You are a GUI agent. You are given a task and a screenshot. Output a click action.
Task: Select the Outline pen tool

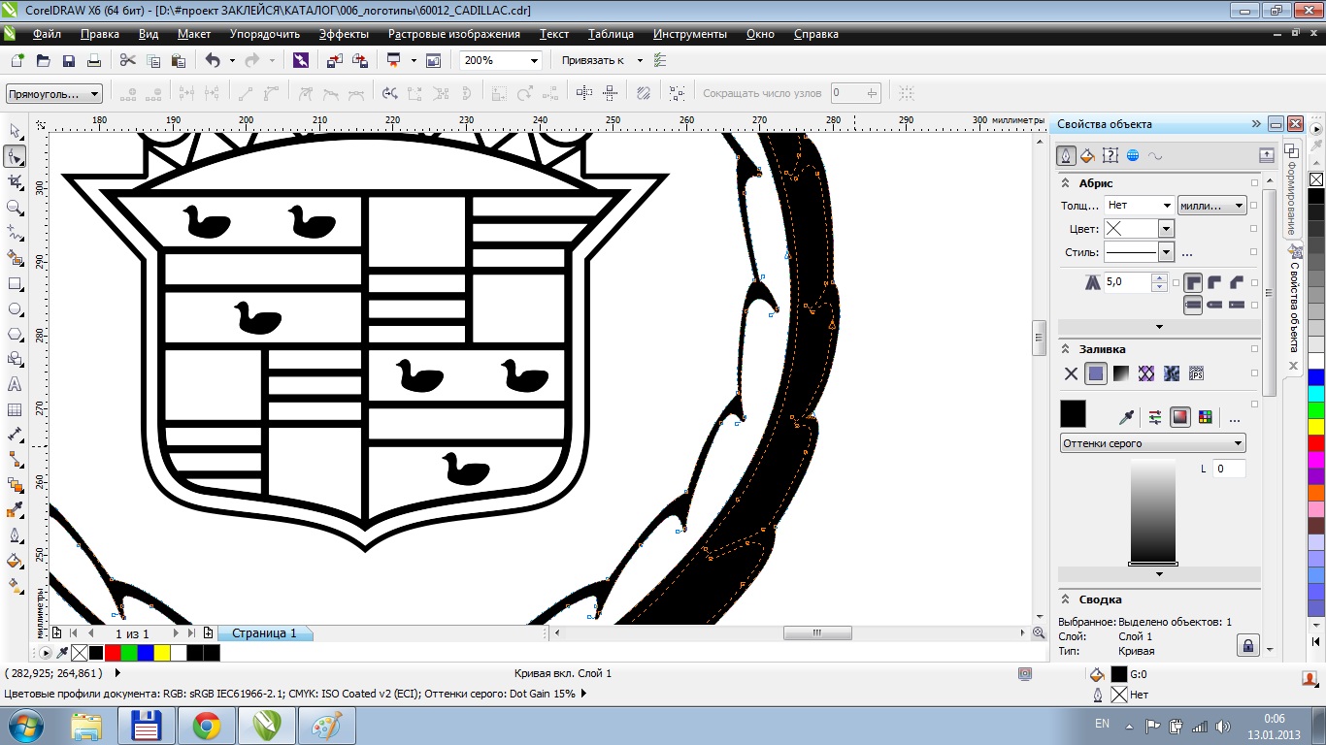click(x=15, y=535)
